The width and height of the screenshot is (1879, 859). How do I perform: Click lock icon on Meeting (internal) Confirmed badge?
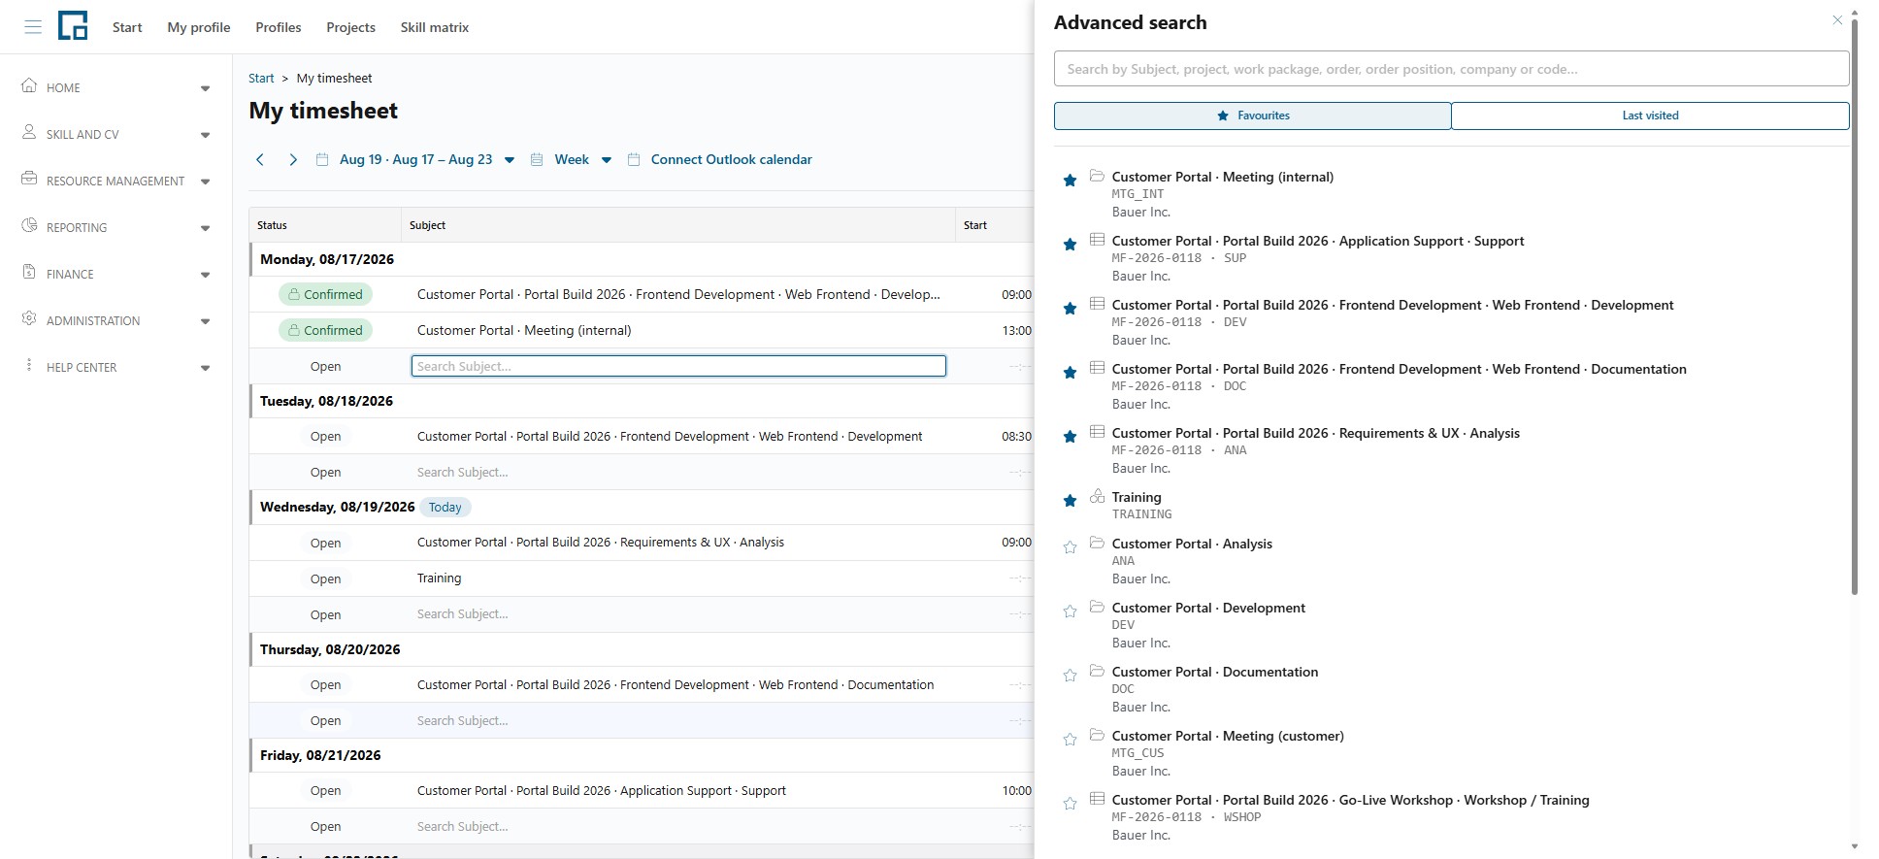pyautogui.click(x=294, y=330)
